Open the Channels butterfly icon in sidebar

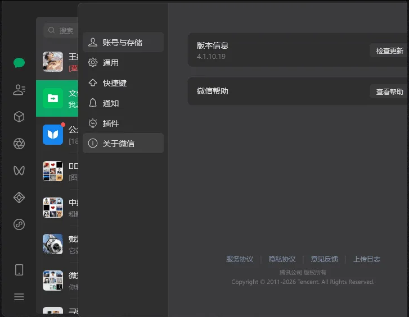pos(19,171)
